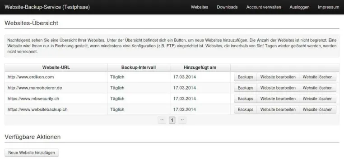Click the Website-Backup-Service (Testphase) title
Viewport: 344px width, 162px height.
[47, 7]
